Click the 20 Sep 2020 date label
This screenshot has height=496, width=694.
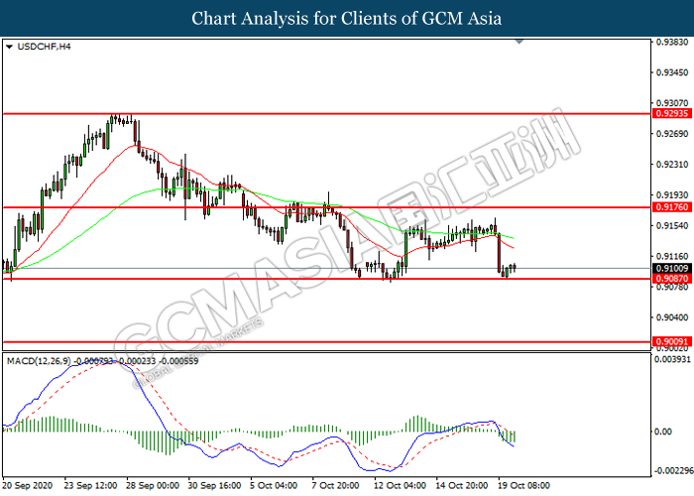click(28, 485)
